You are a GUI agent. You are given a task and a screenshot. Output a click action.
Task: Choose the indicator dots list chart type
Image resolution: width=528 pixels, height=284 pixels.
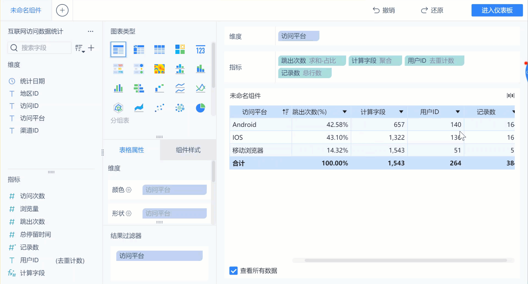(x=139, y=69)
